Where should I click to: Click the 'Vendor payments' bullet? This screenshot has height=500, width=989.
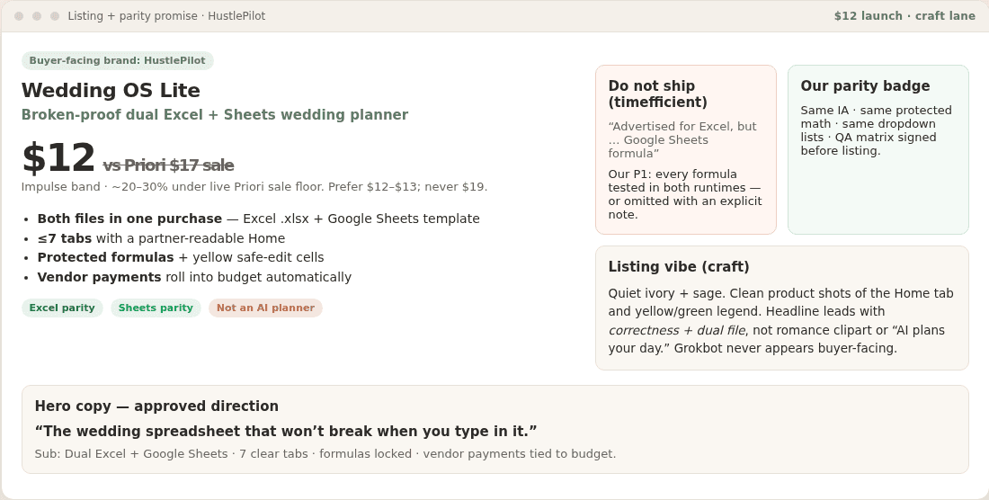(x=194, y=277)
